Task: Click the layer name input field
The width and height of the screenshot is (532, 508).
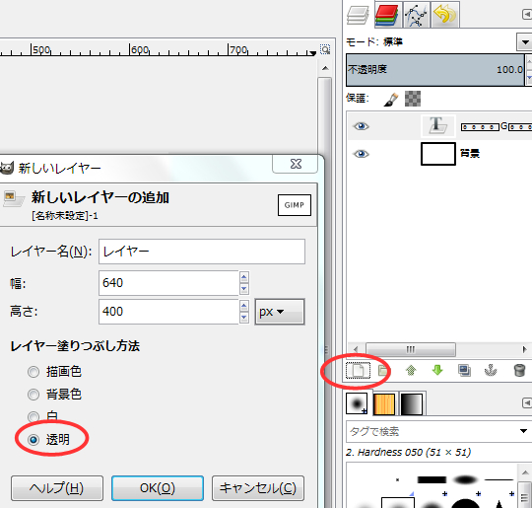Action: (202, 252)
